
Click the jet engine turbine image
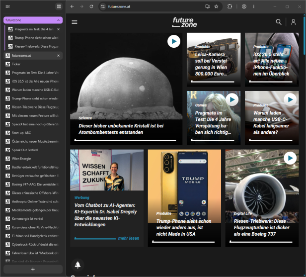point(262,185)
